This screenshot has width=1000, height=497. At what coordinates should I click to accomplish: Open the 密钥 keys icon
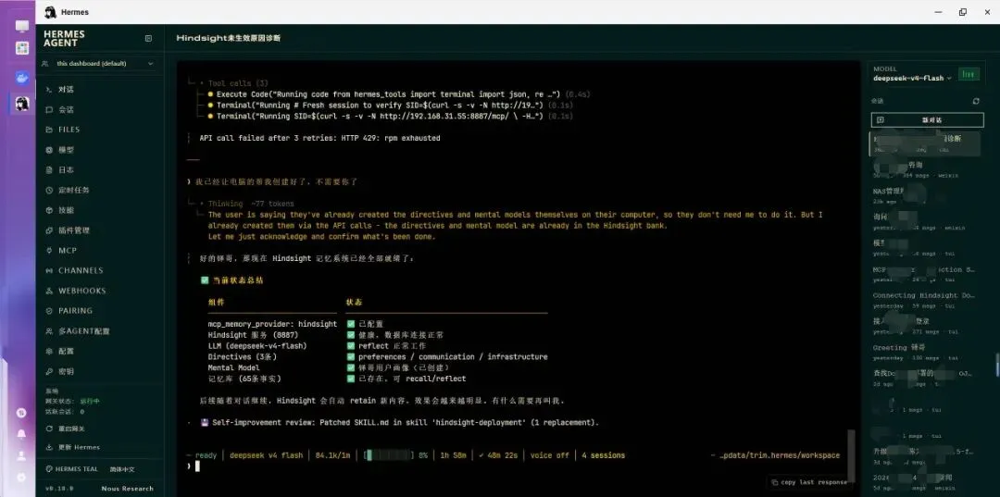click(49, 371)
